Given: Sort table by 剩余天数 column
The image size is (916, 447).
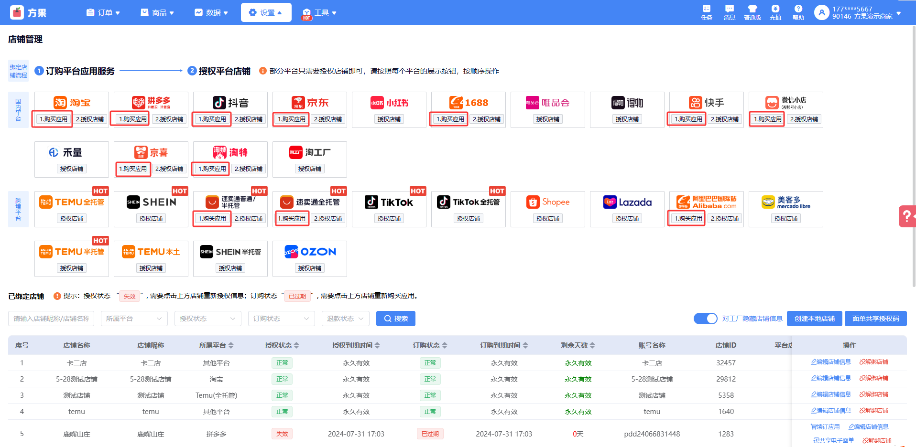Looking at the screenshot, I should [x=592, y=345].
